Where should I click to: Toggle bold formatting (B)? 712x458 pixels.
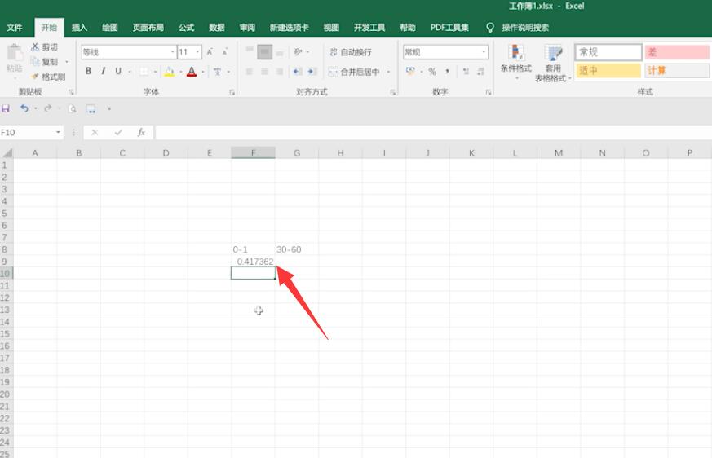click(x=89, y=71)
